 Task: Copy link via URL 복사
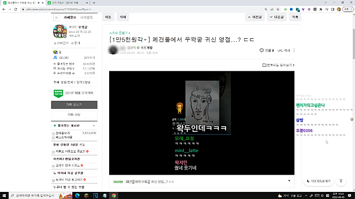(284, 50)
